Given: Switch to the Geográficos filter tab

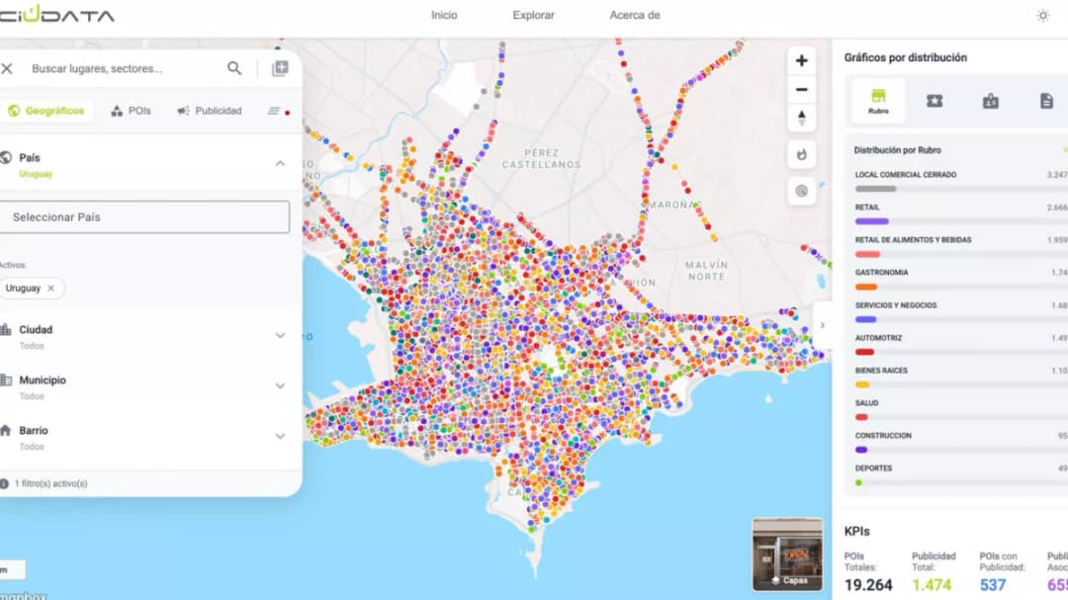Looking at the screenshot, I should point(45,111).
